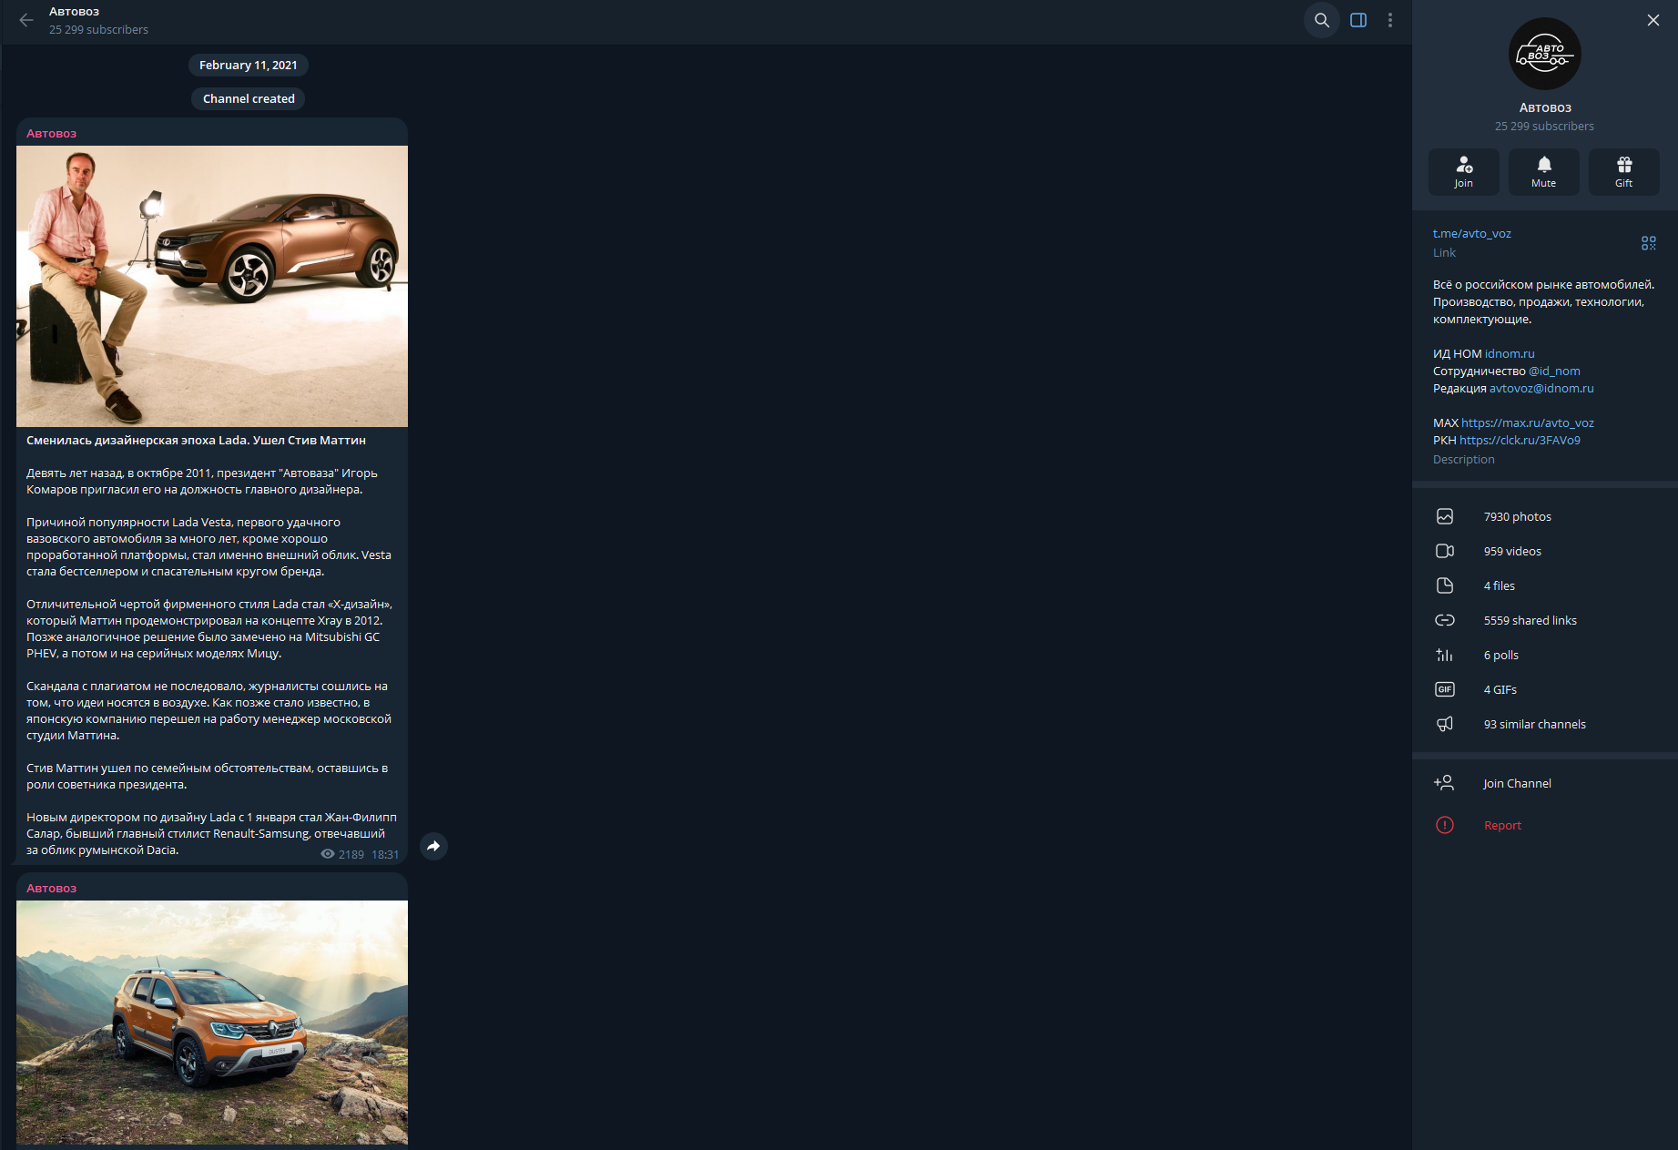Click the views eye icon on first post

(328, 854)
